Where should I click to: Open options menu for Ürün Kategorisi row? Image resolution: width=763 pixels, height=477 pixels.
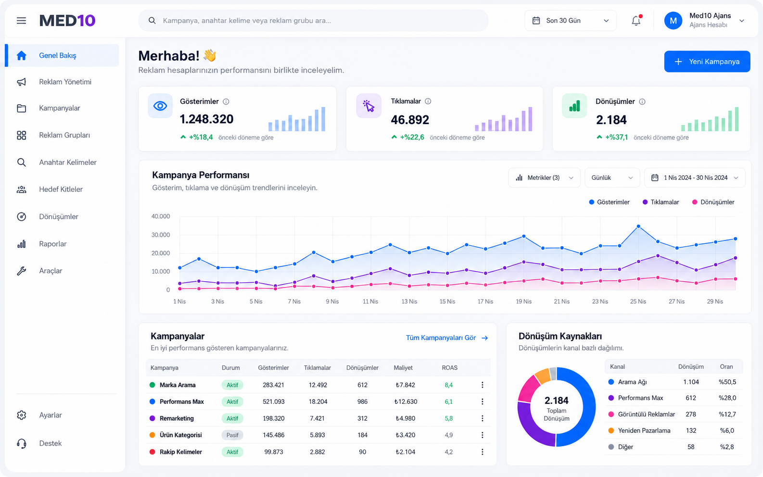(x=482, y=435)
